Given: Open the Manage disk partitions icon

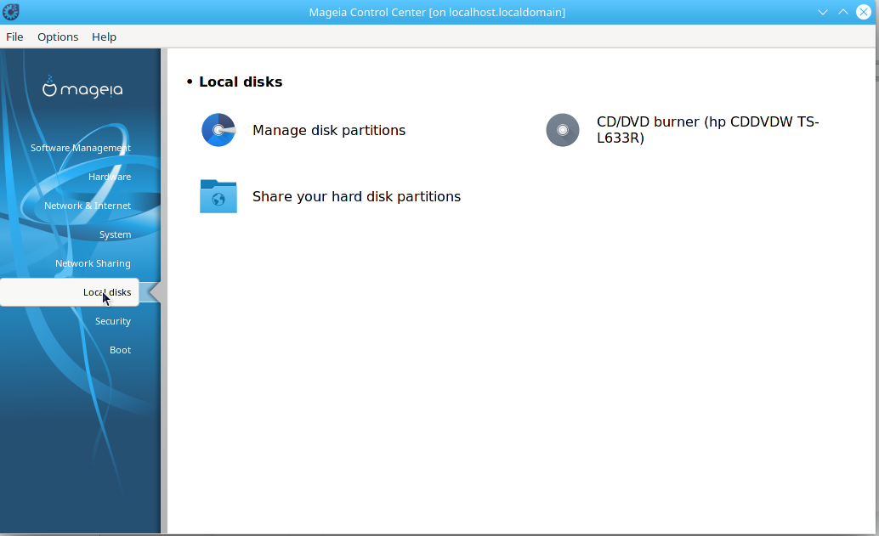Looking at the screenshot, I should pos(218,130).
